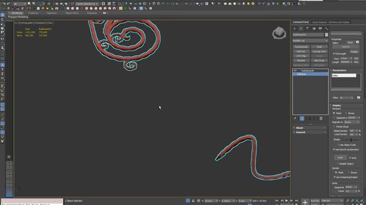Click the Shade slider handle
This screenshot has width=366, height=205.
click(351, 140)
